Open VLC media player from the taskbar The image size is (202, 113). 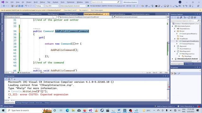[x=96, y=110]
